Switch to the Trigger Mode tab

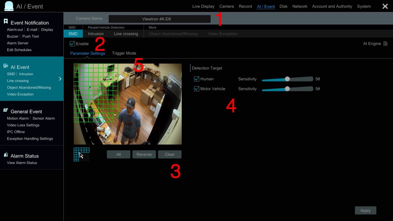coord(124,53)
